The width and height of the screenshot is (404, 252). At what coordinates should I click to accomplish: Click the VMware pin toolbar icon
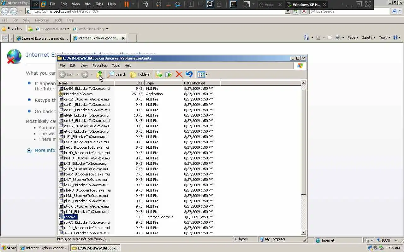35,4
